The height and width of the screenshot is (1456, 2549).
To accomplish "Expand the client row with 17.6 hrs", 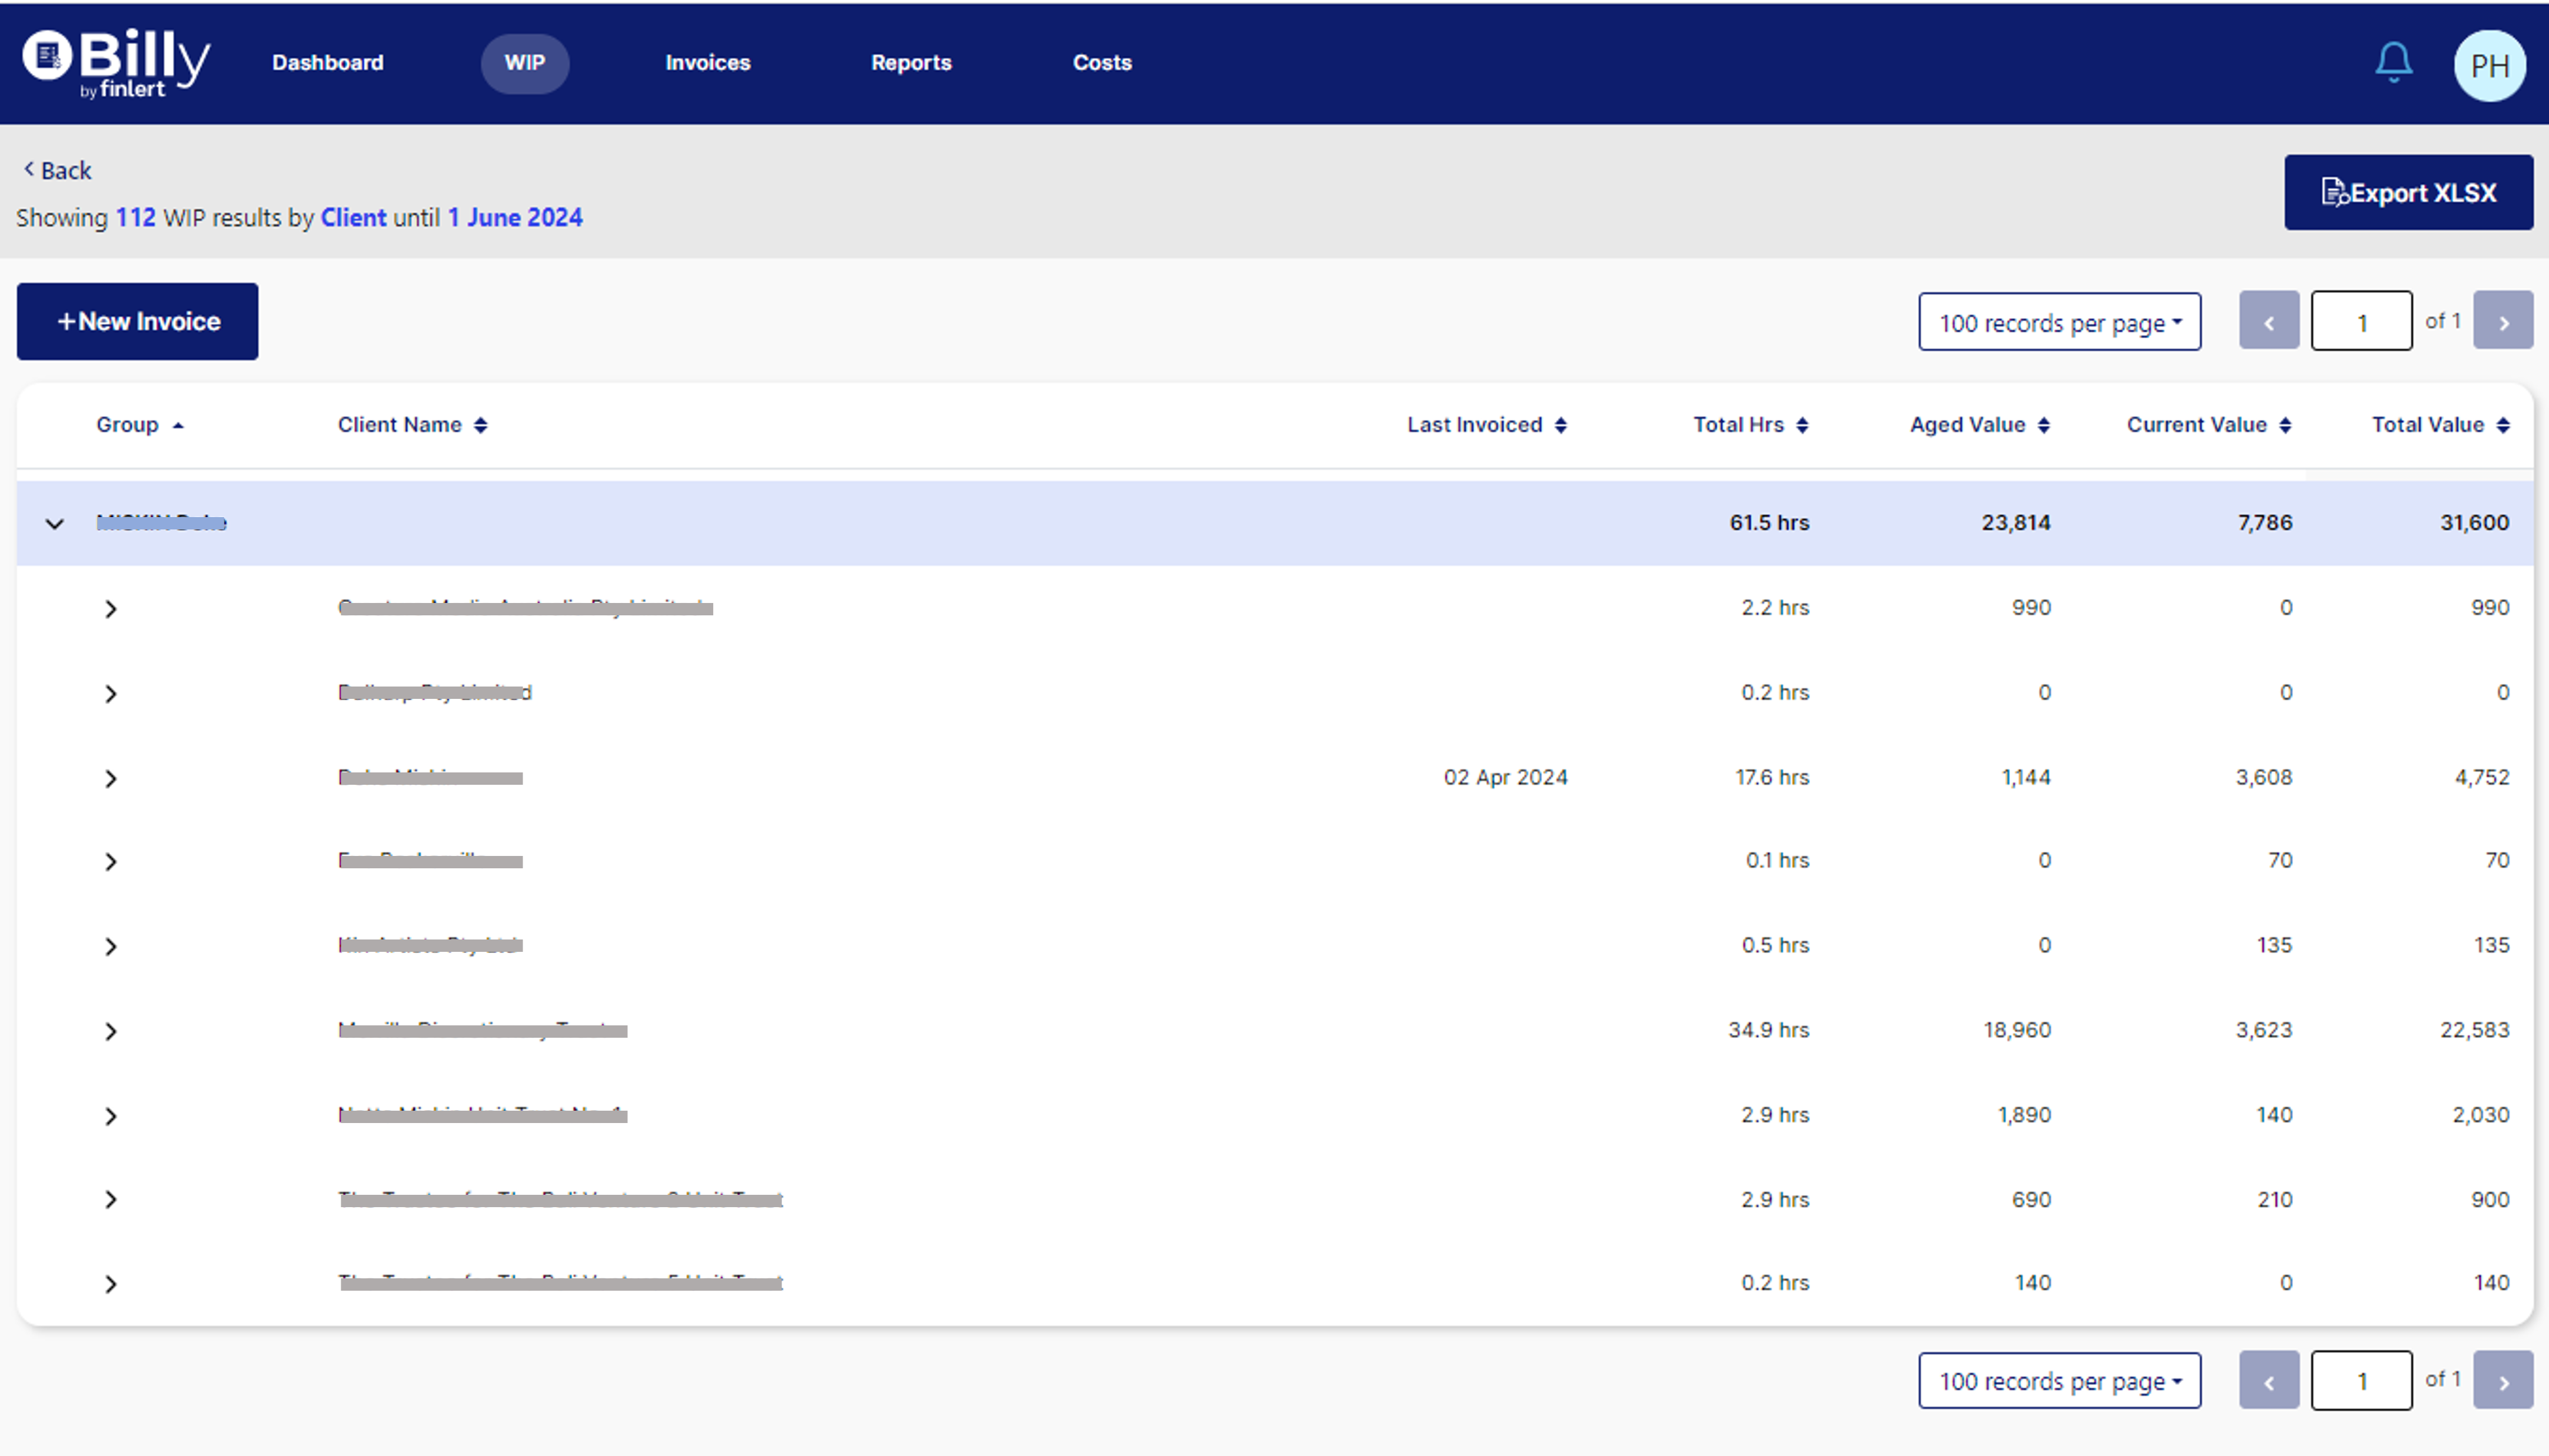I will [111, 778].
